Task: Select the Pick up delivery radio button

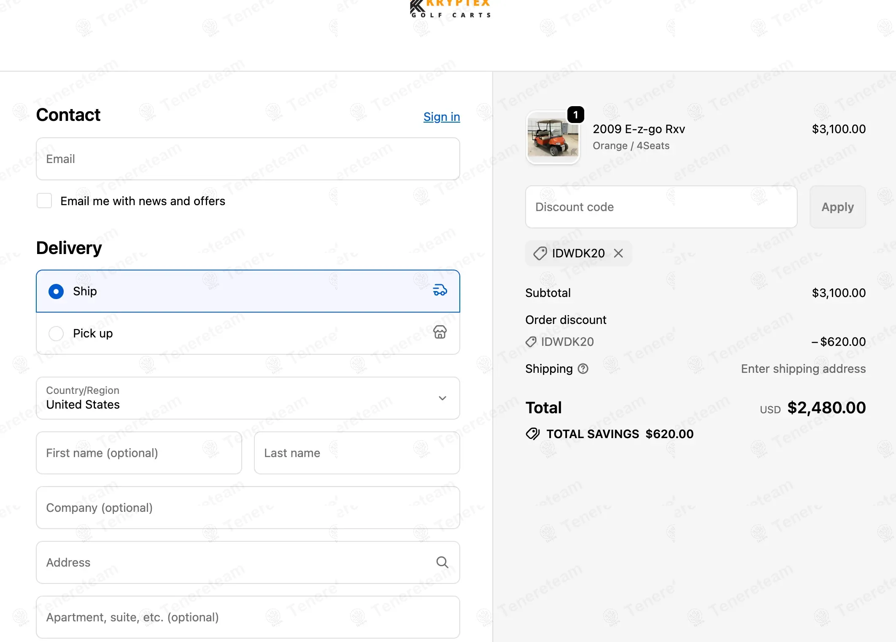Action: 56,334
